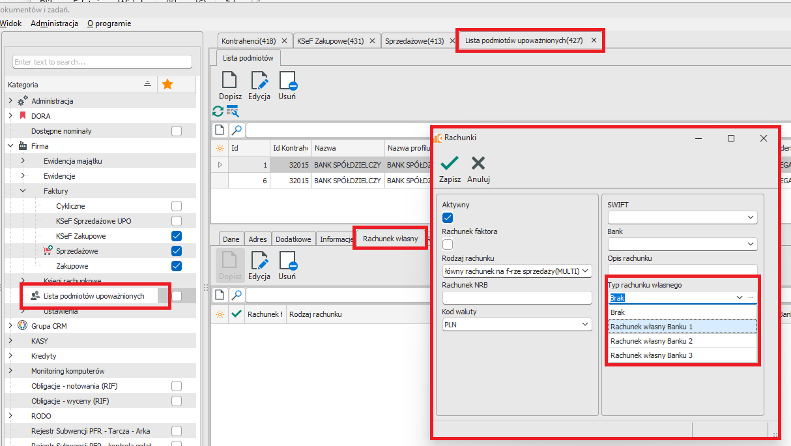Viewport: 791px width, 446px height.
Task: Select Rachunek własny Banku 2 option
Action: [651, 341]
